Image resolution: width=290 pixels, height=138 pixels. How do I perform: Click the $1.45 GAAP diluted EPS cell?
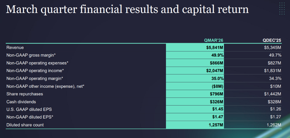218,109
